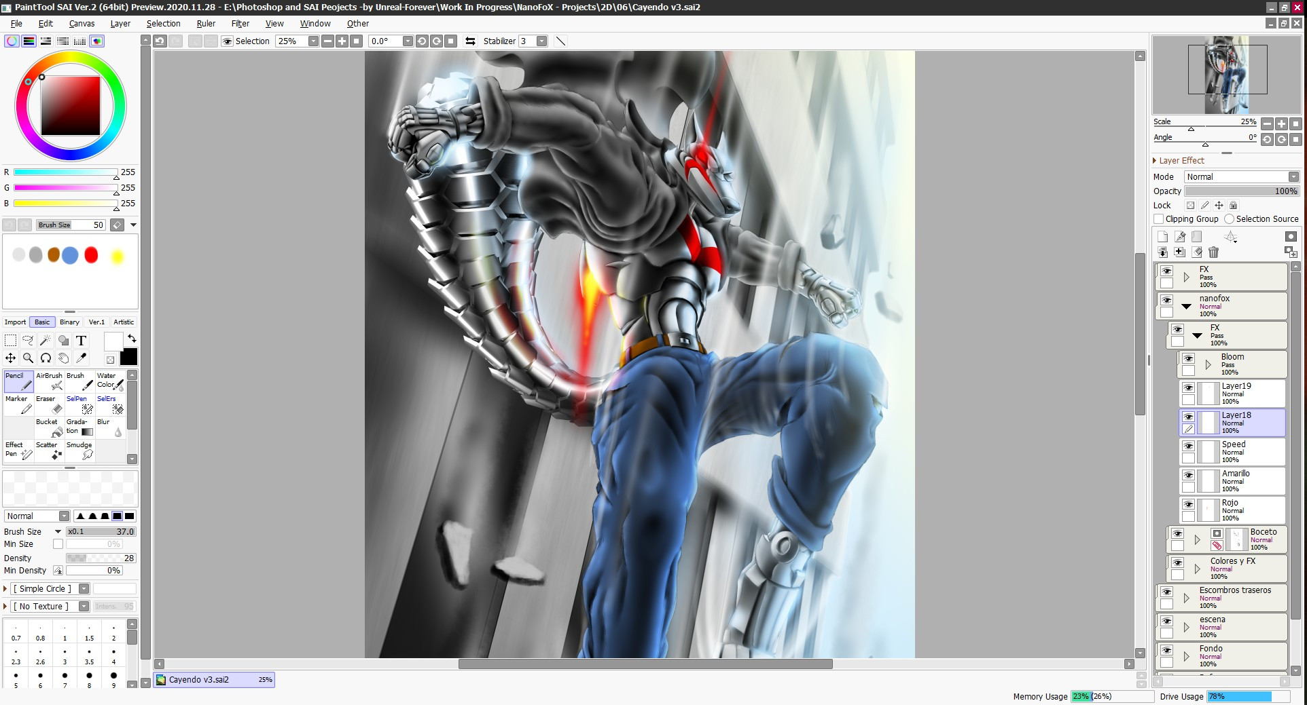
Task: Switch to the Artistic brush tab
Action: (x=124, y=322)
